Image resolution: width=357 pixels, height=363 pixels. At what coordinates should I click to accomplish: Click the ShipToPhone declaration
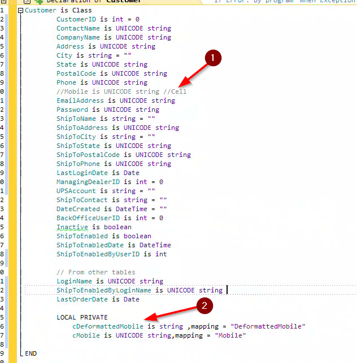pyautogui.click(x=114, y=164)
